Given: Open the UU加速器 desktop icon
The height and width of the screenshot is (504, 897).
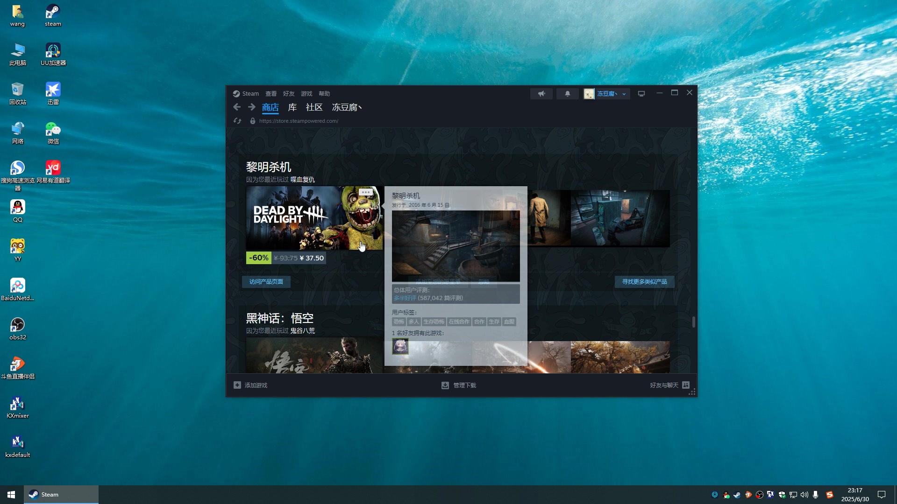Looking at the screenshot, I should tap(53, 55).
